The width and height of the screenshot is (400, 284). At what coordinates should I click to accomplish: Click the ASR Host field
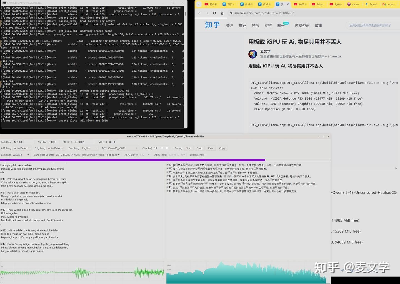(23, 142)
